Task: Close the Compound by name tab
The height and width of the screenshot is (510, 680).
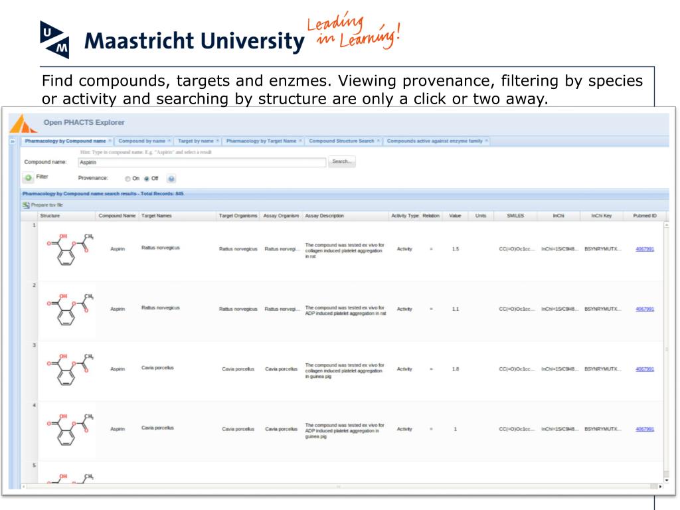Action: pyautogui.click(x=169, y=141)
